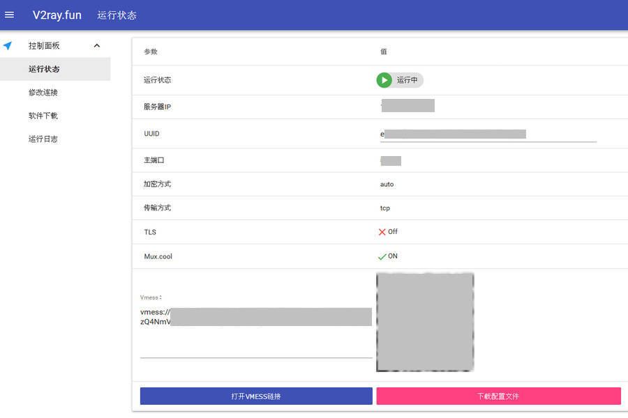
Task: Click the V2ray.fun title link
Action: 57,15
